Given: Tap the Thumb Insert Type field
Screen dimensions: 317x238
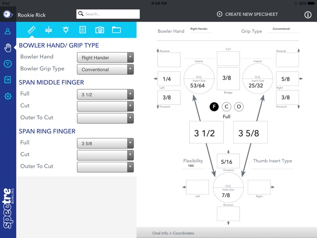Looking at the screenshot, I should (273, 166).
